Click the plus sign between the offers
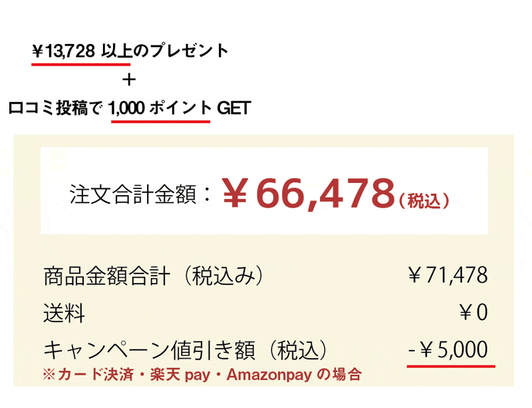The image size is (532, 408). coord(130,80)
